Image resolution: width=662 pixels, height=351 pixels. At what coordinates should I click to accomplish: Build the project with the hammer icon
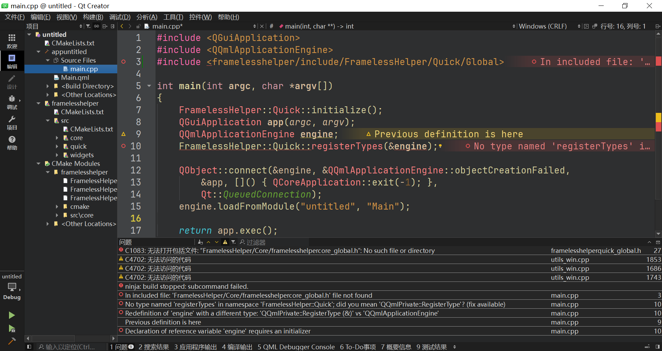point(12,341)
